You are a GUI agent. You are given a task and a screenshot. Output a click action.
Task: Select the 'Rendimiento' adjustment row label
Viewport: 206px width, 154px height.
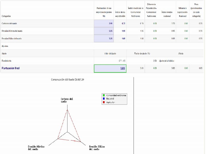tap(6, 61)
